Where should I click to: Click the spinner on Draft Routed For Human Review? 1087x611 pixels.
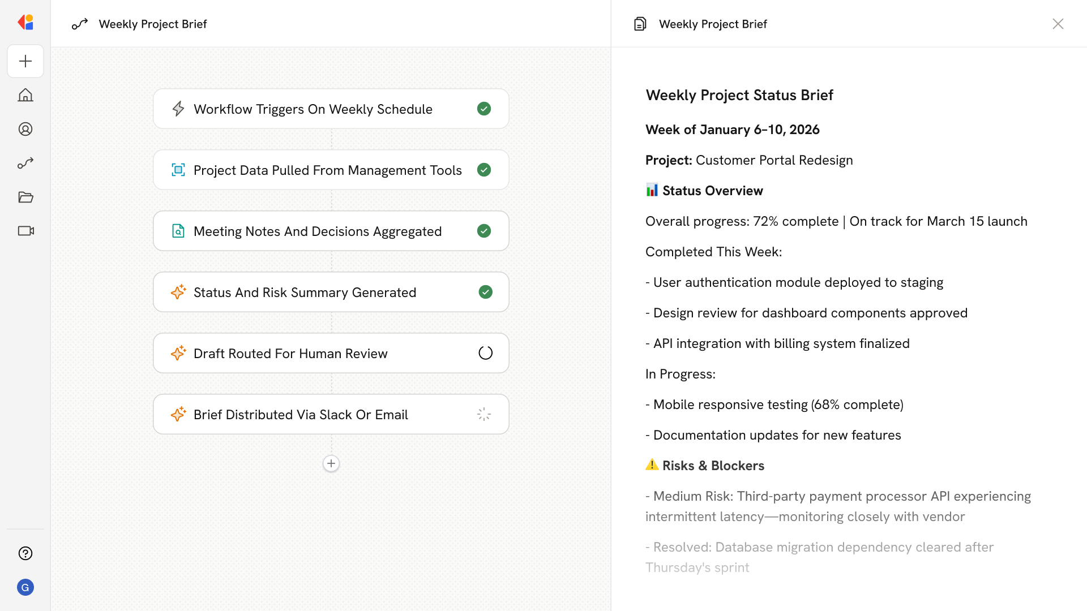[x=485, y=352]
